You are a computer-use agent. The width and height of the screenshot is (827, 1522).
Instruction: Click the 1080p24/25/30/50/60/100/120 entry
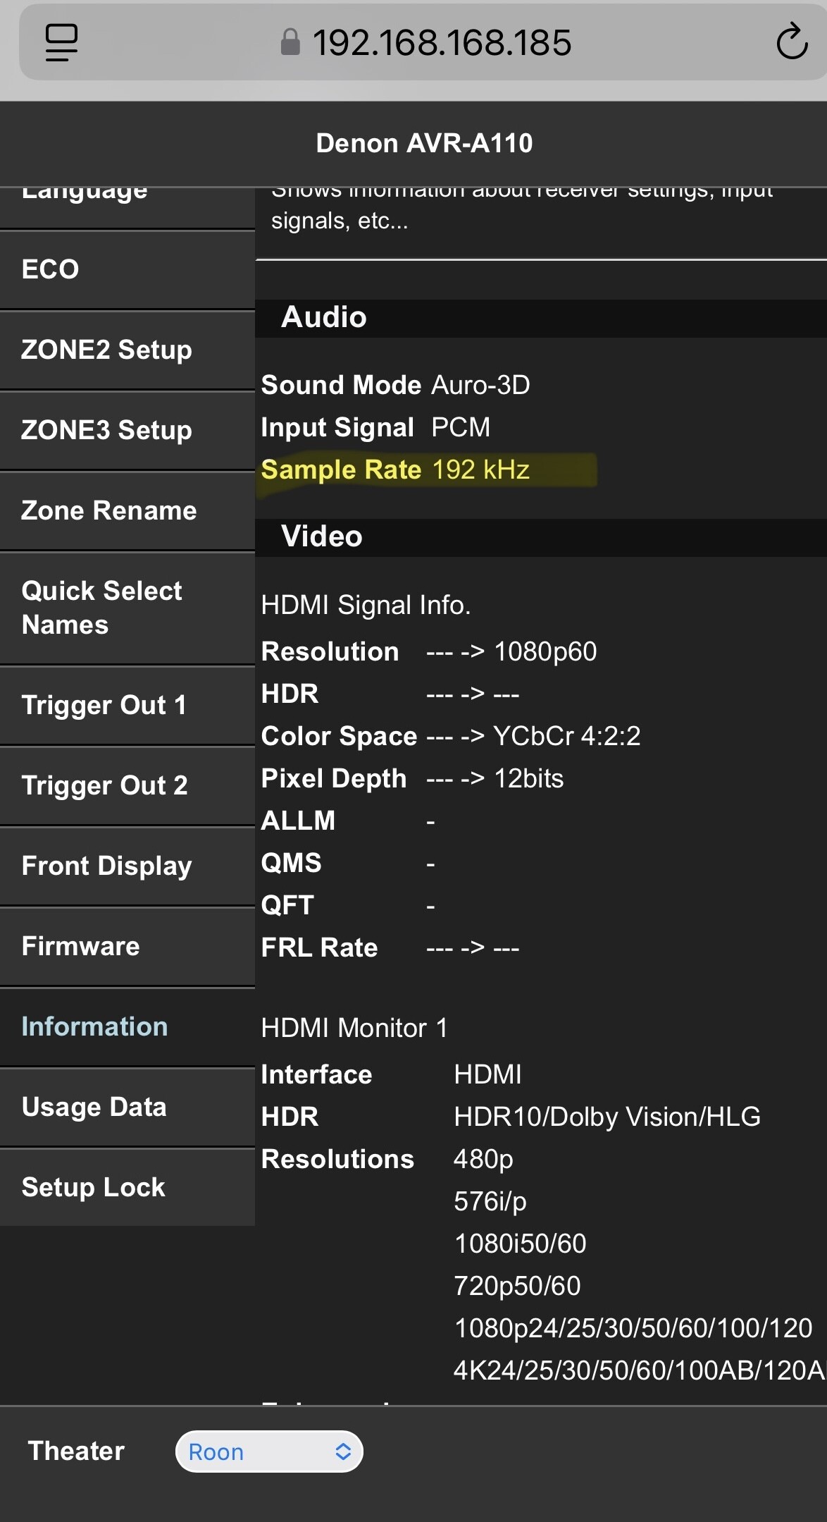pyautogui.click(x=633, y=1328)
